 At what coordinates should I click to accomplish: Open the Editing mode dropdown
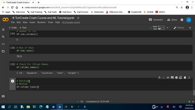tap(179, 28)
